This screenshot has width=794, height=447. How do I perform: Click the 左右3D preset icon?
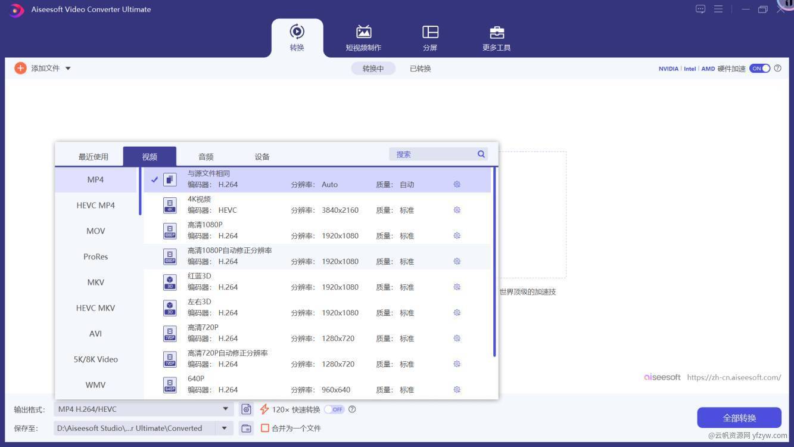(170, 308)
